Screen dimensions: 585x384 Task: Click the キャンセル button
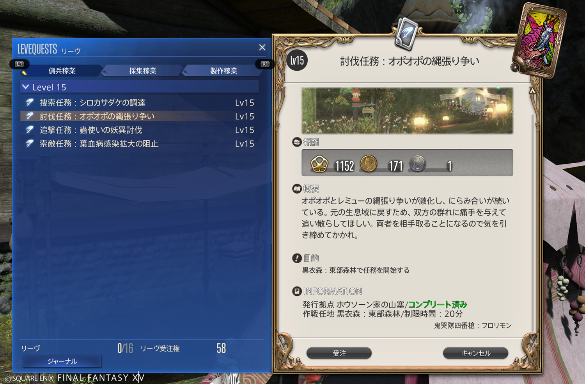(475, 353)
